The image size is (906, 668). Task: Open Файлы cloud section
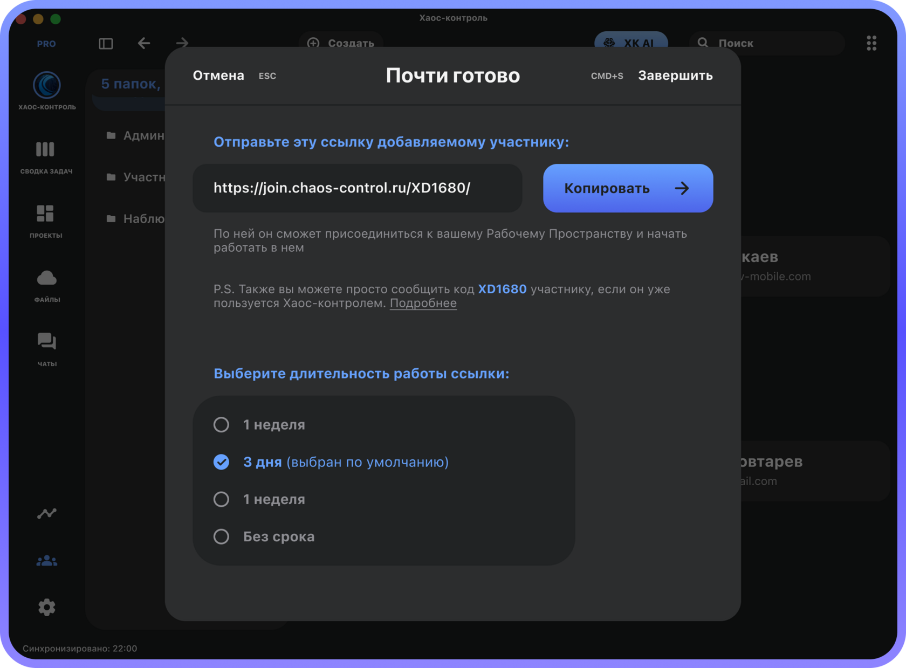(47, 286)
